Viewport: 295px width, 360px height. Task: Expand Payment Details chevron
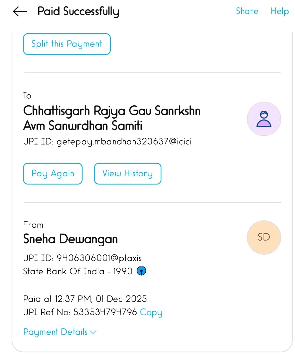click(x=93, y=332)
